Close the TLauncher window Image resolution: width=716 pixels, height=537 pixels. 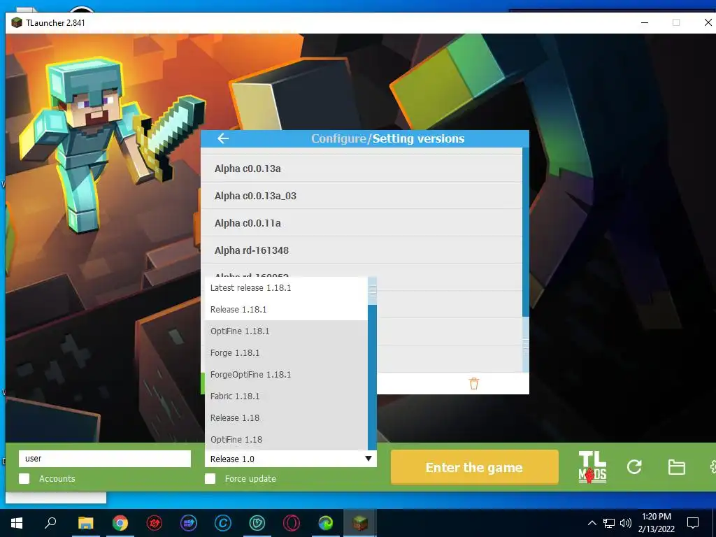[x=708, y=22]
